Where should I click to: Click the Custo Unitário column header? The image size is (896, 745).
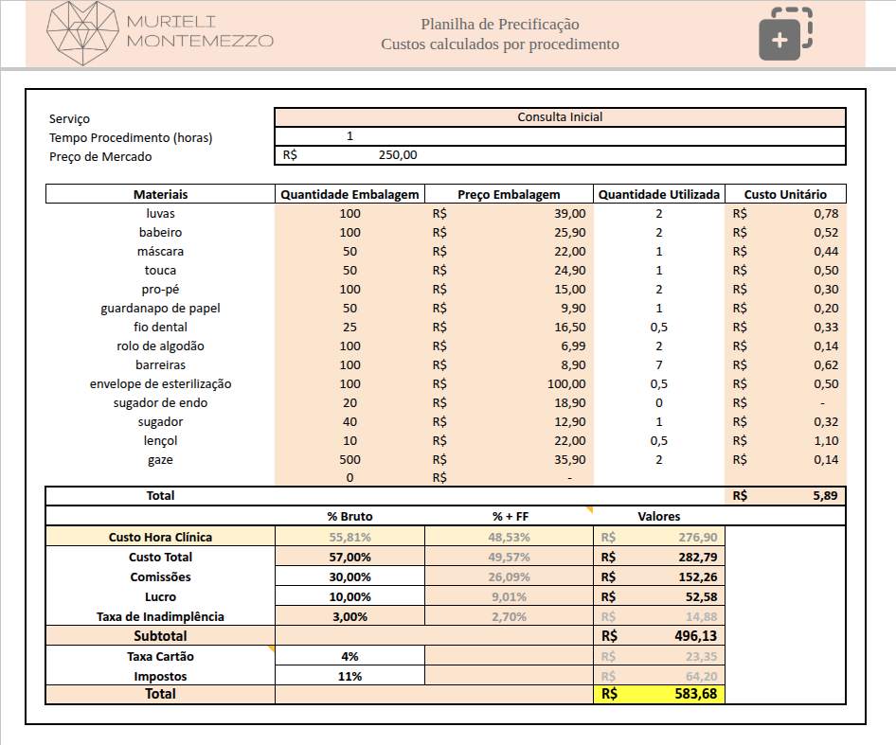[x=785, y=193]
